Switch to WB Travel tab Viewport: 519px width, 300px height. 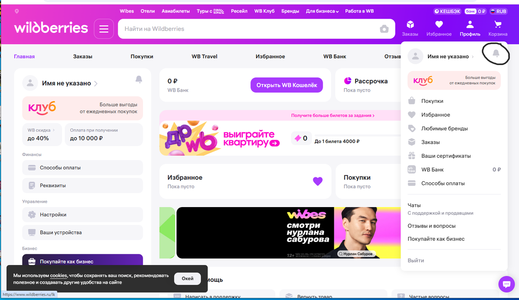(x=205, y=57)
